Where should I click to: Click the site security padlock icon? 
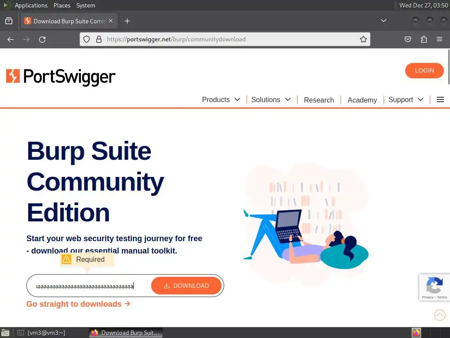coord(99,39)
